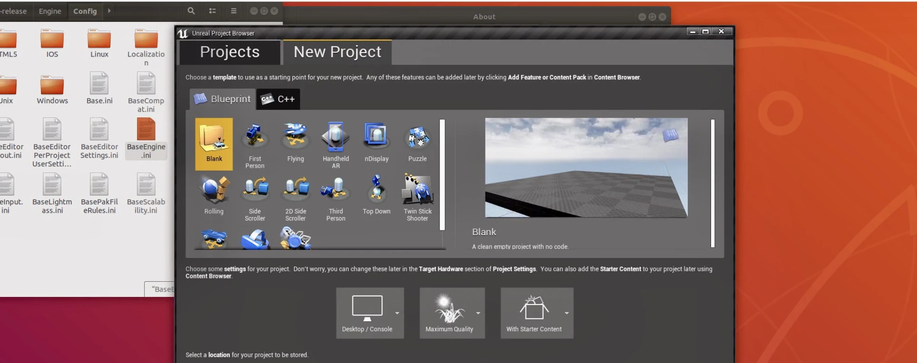Click the Unreal Engine logo in title bar
917x363 pixels.
pyautogui.click(x=183, y=33)
